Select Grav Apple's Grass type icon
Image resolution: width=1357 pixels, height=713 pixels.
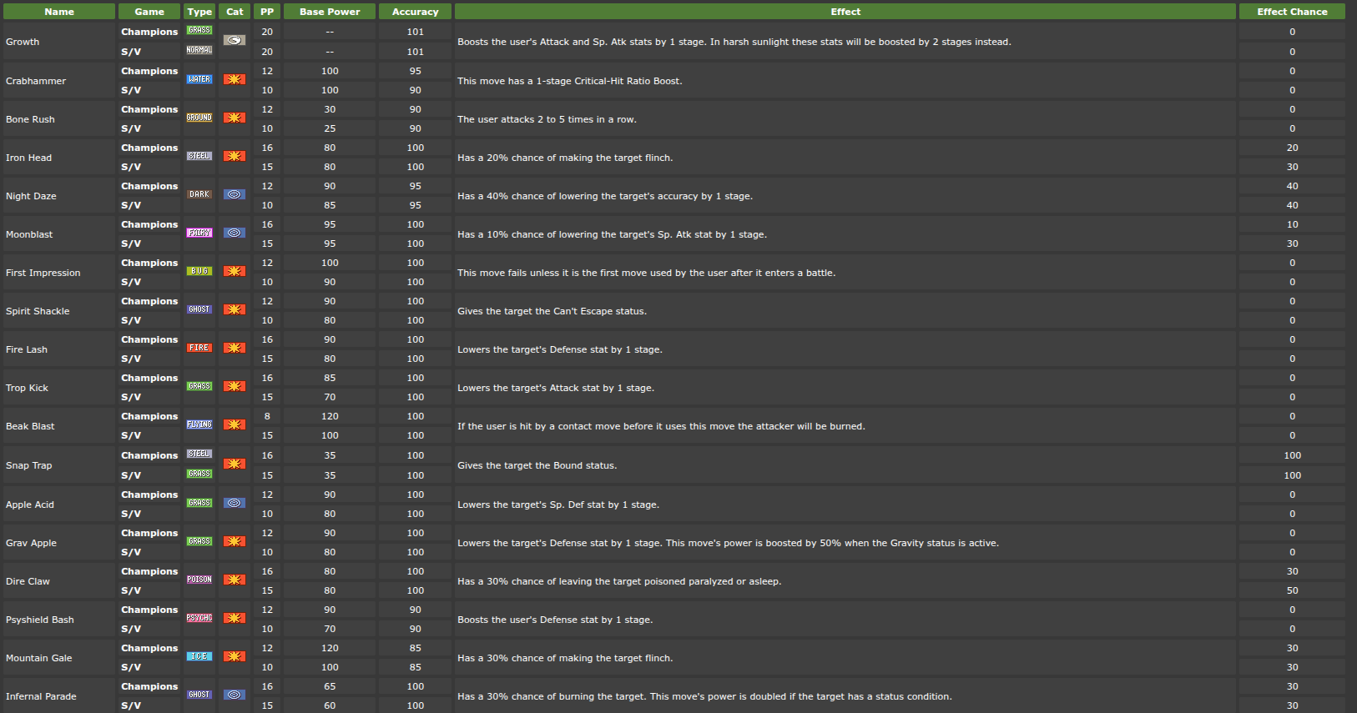coord(199,541)
